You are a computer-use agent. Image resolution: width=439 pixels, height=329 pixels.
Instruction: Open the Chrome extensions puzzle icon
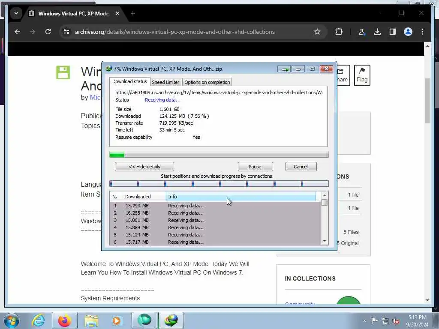(339, 32)
